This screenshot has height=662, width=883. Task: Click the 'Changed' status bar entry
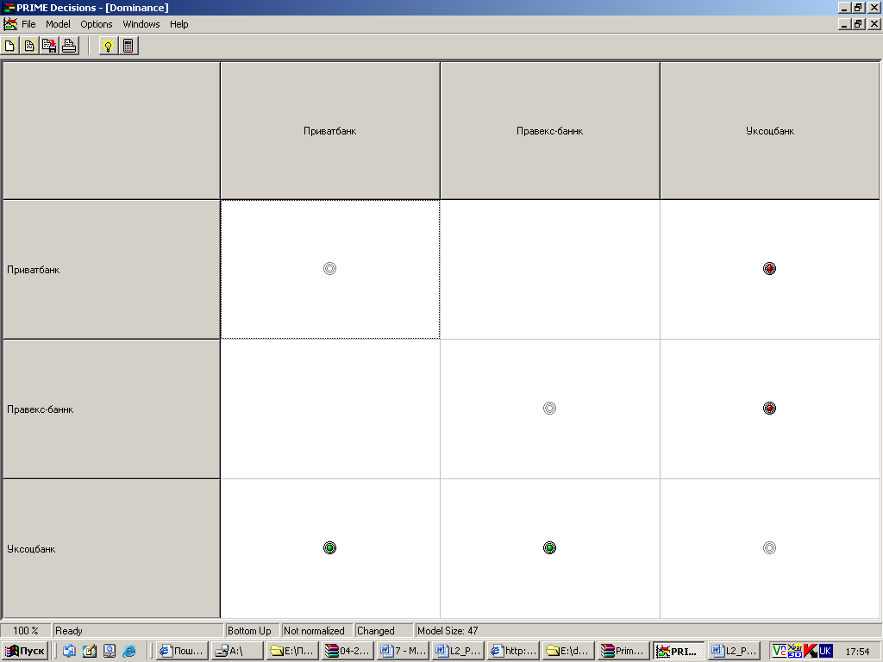point(376,630)
